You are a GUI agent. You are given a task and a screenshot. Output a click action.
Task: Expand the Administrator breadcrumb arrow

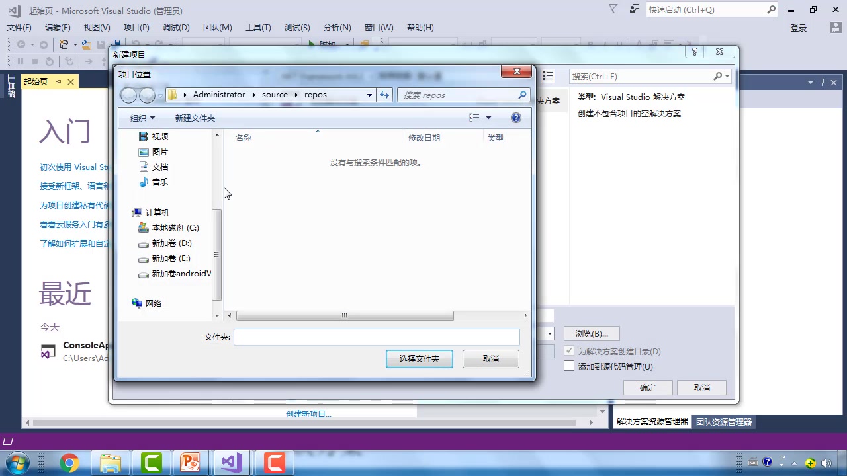253,95
